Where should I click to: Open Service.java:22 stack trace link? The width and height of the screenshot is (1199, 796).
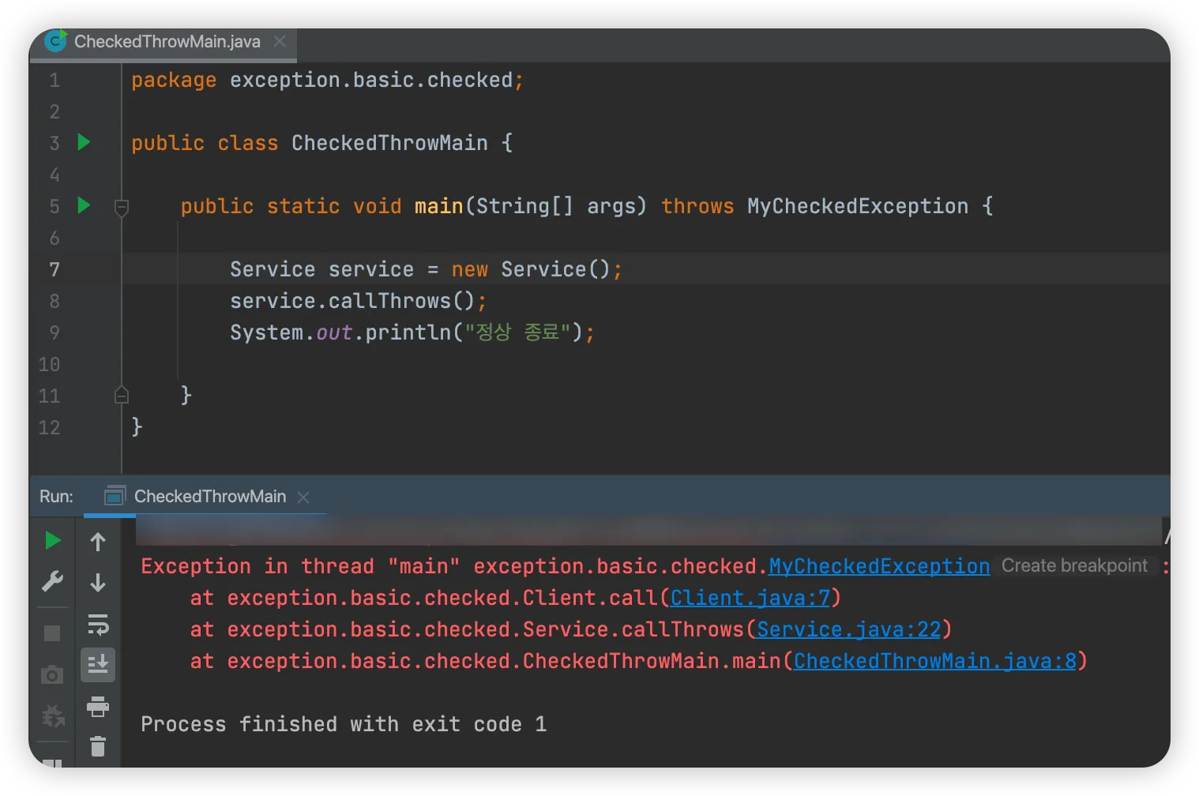tap(849, 629)
